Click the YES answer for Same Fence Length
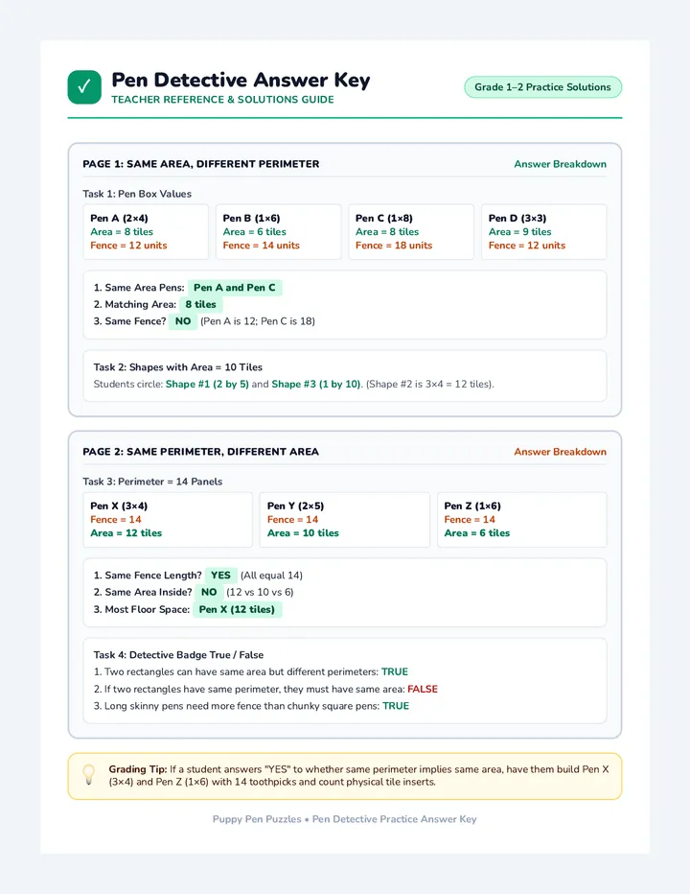 coord(220,576)
